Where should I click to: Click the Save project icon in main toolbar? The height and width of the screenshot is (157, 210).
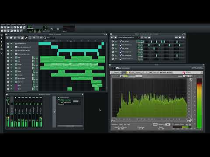click(15, 27)
